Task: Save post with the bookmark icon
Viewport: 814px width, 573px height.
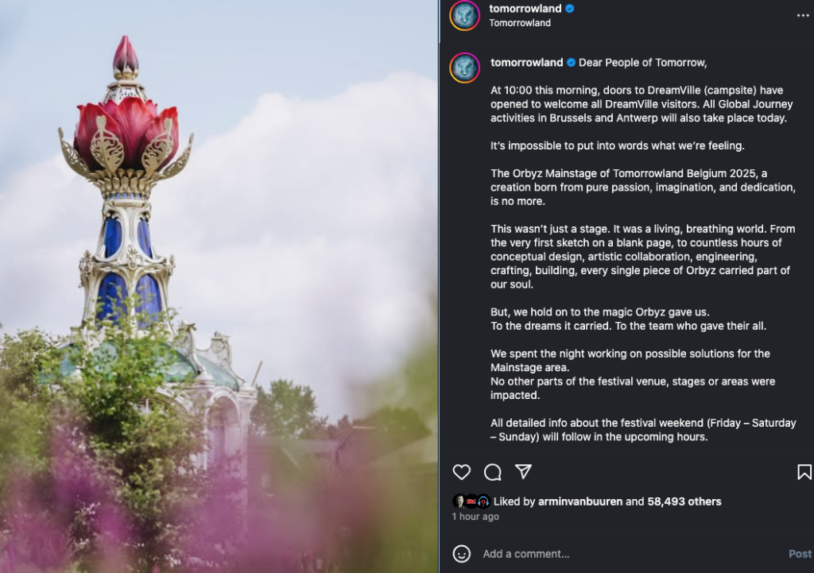Action: click(x=804, y=472)
